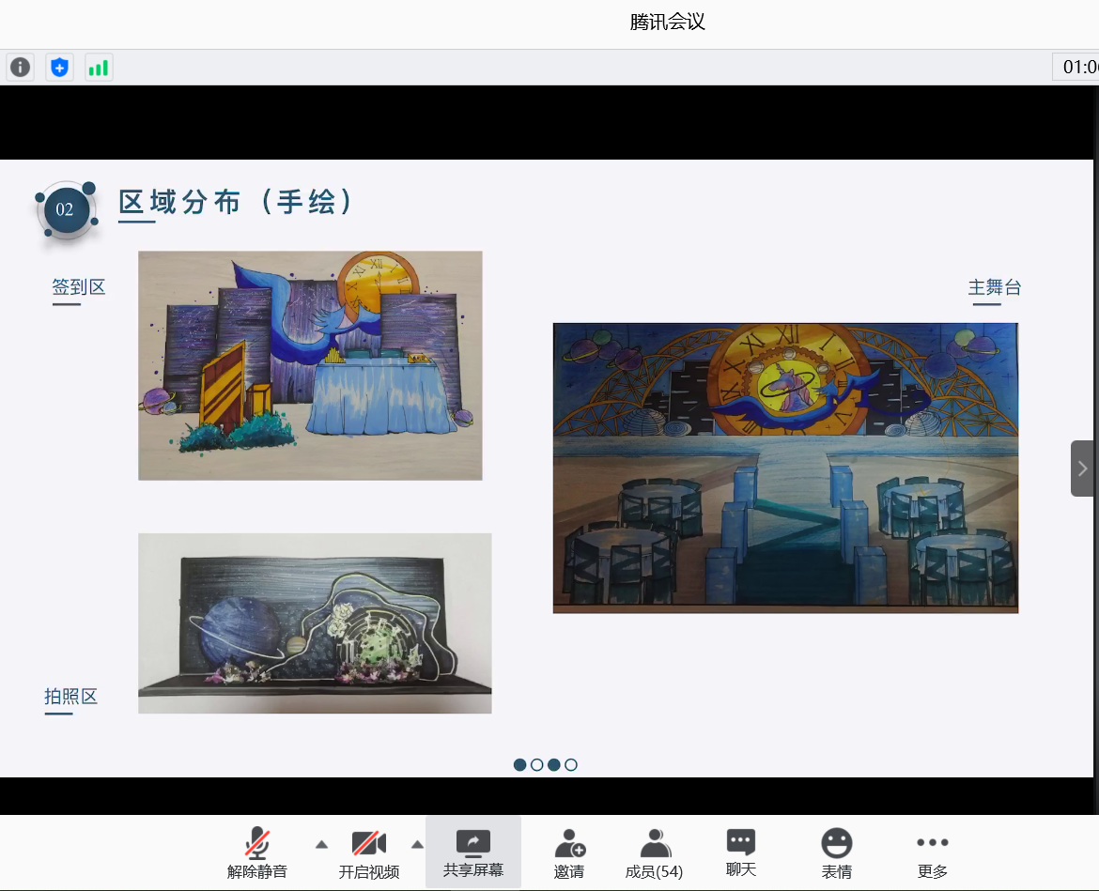Select the first slide indicator dot

coord(520,764)
